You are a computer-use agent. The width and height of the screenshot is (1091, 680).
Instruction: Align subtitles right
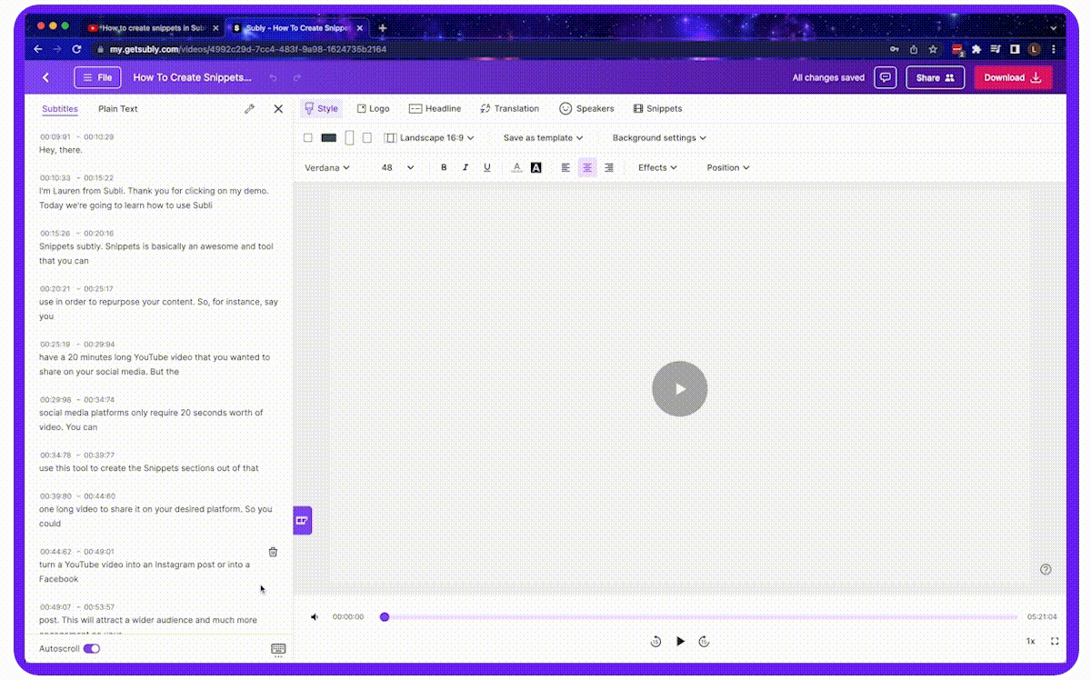pyautogui.click(x=609, y=167)
